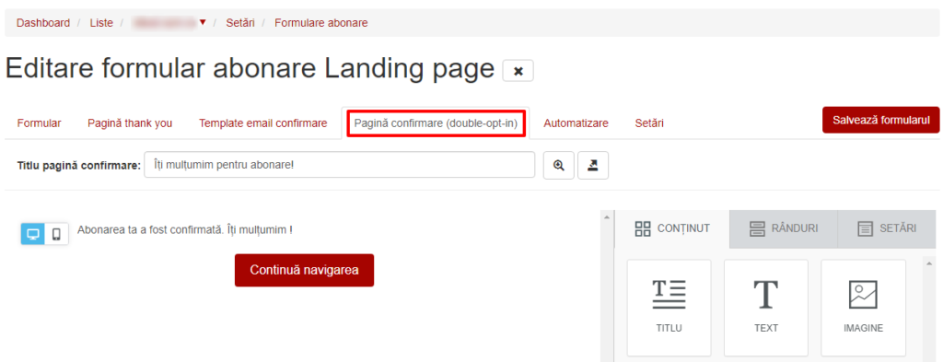
Task: Switch to mobile preview mode
Action: (56, 234)
